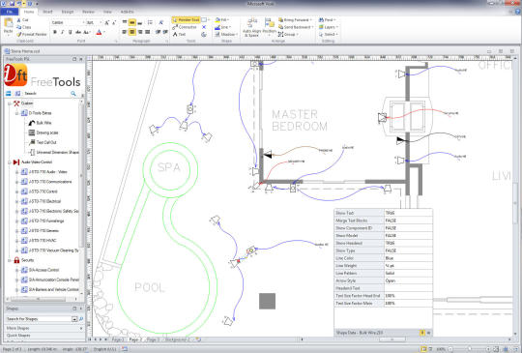Switch to the Insert ribbon tab
The height and width of the screenshot is (353, 522).
point(47,12)
